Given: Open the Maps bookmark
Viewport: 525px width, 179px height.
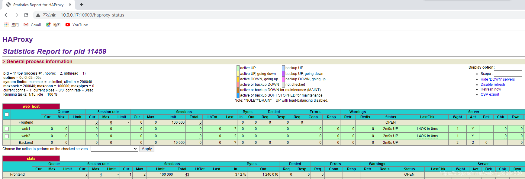Looking at the screenshot, I should click(53, 25).
